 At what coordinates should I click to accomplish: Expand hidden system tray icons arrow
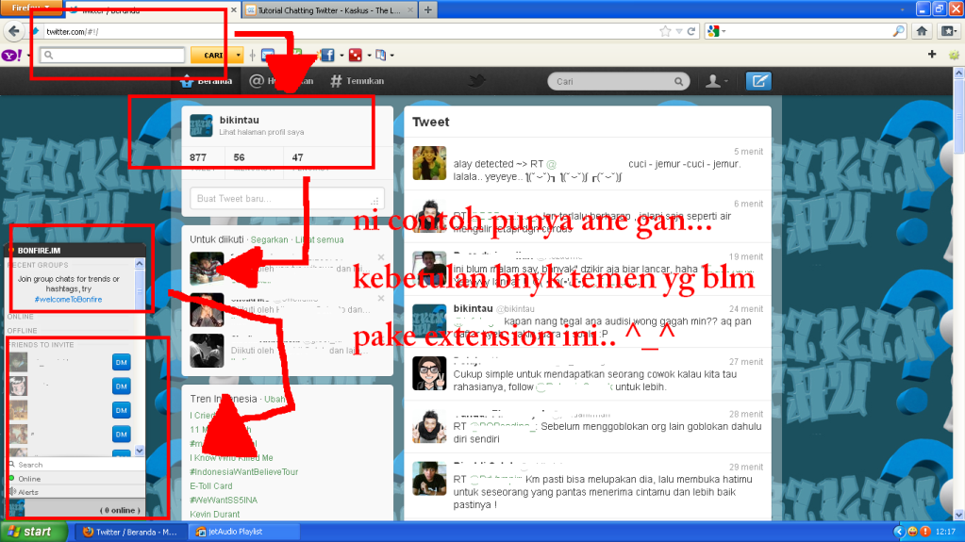click(x=899, y=532)
